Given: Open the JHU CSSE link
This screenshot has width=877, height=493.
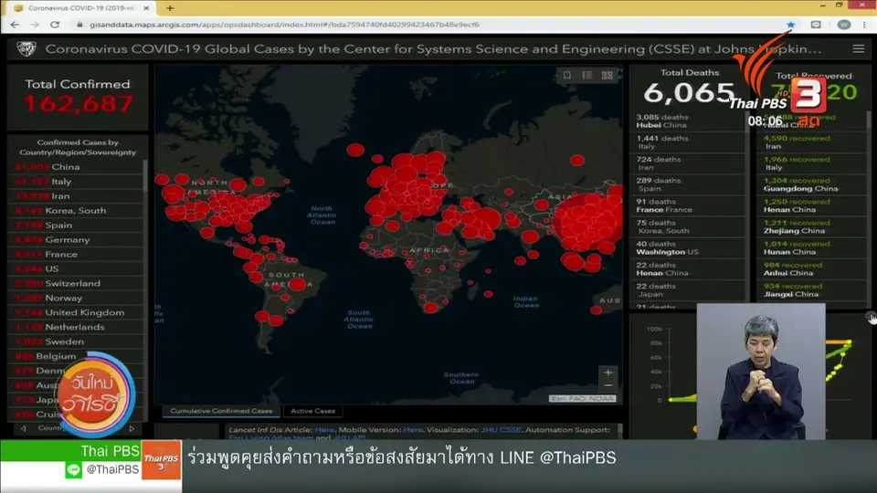Looking at the screenshot, I should pyautogui.click(x=501, y=430).
